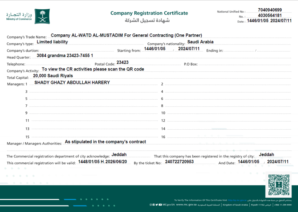Click the Ministry of Commerce palm emblem logo
Screen dimensions: 298x212
42,16
